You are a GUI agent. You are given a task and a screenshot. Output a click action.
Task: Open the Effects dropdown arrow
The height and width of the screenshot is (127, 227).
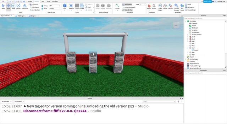point(149,11)
